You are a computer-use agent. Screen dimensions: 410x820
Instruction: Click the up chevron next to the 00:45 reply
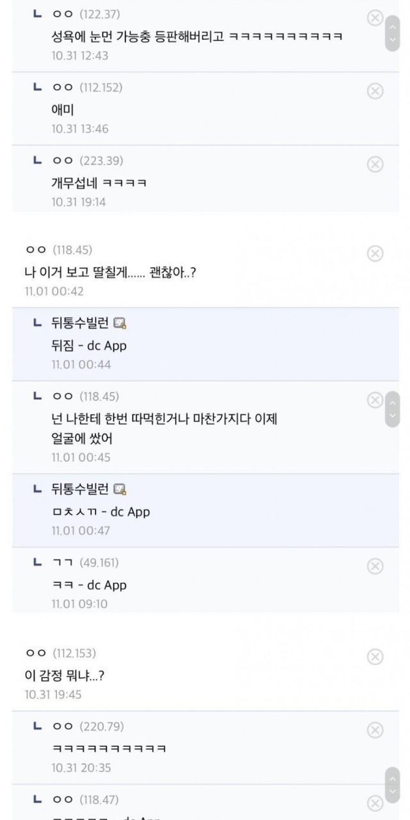(393, 402)
